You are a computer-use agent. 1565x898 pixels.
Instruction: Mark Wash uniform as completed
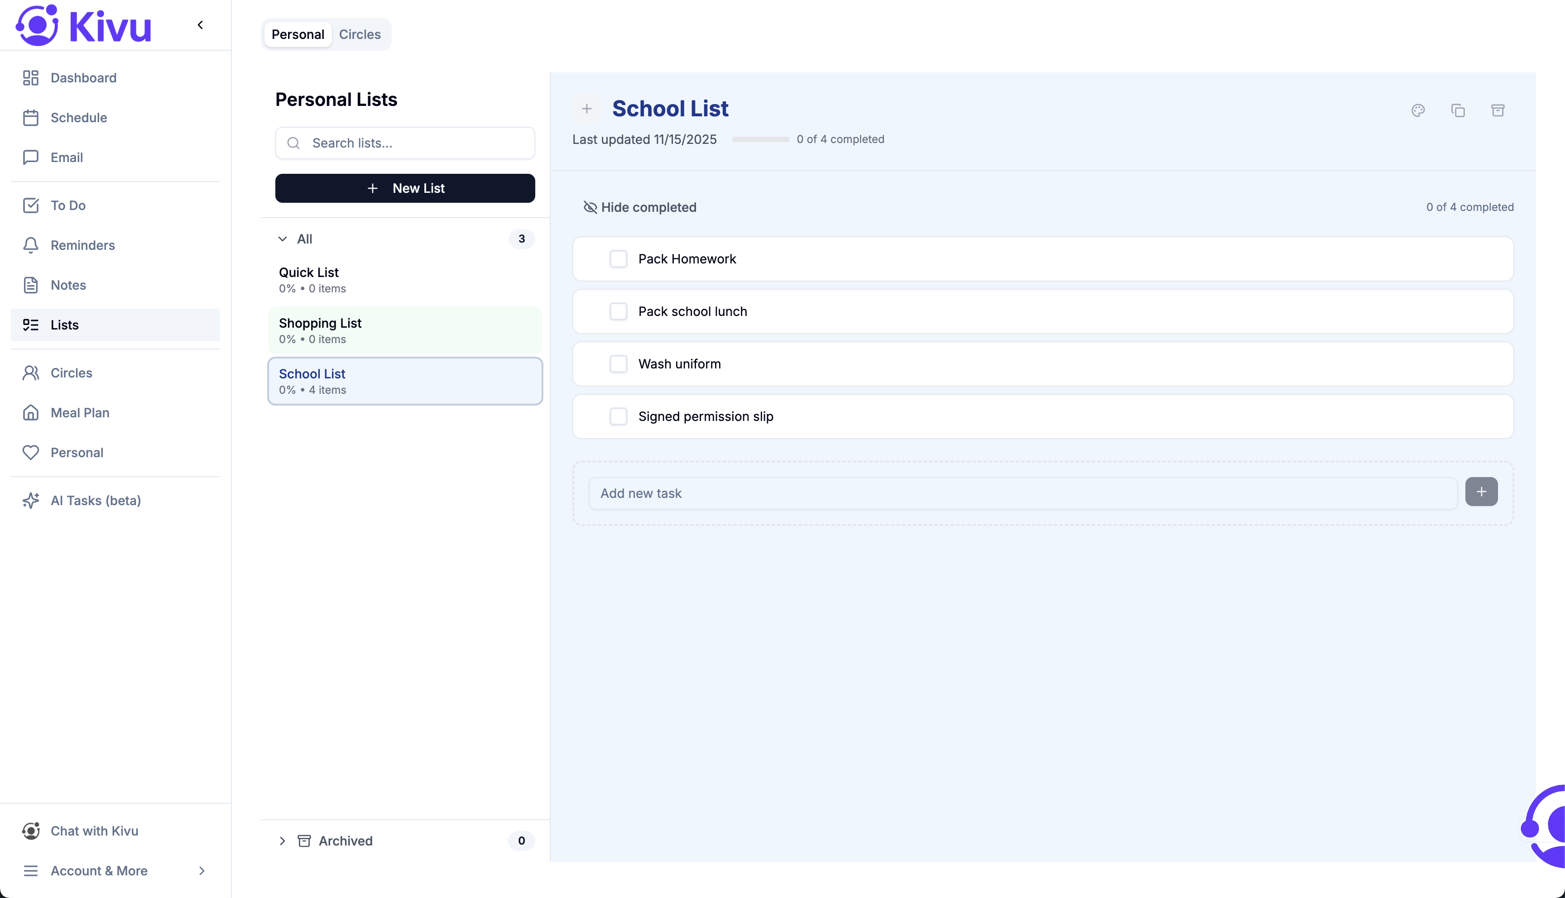click(618, 363)
